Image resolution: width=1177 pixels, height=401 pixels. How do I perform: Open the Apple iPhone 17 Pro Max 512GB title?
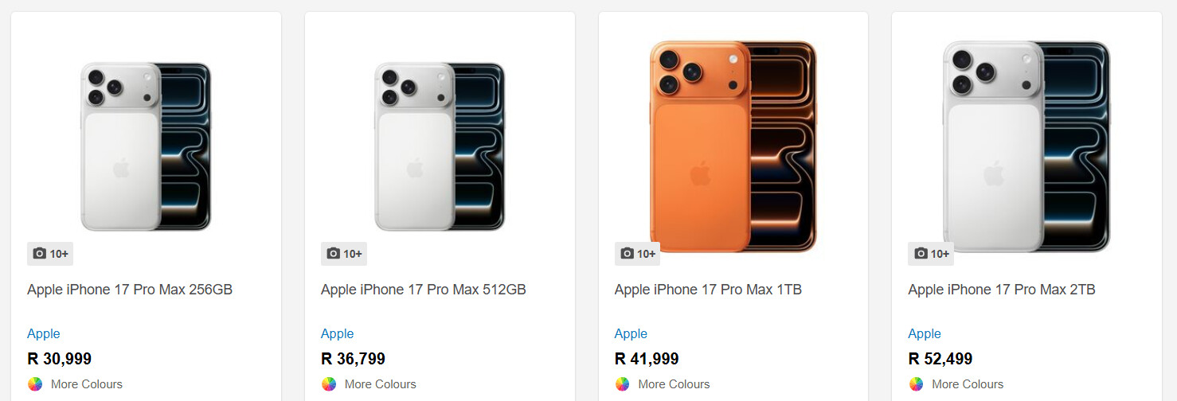(x=424, y=290)
